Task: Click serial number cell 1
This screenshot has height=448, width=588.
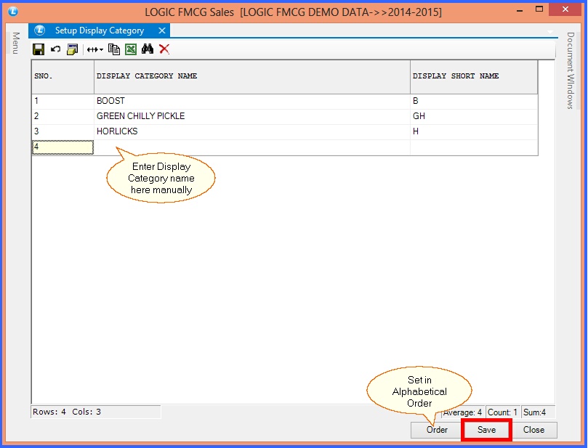Action: click(63, 101)
